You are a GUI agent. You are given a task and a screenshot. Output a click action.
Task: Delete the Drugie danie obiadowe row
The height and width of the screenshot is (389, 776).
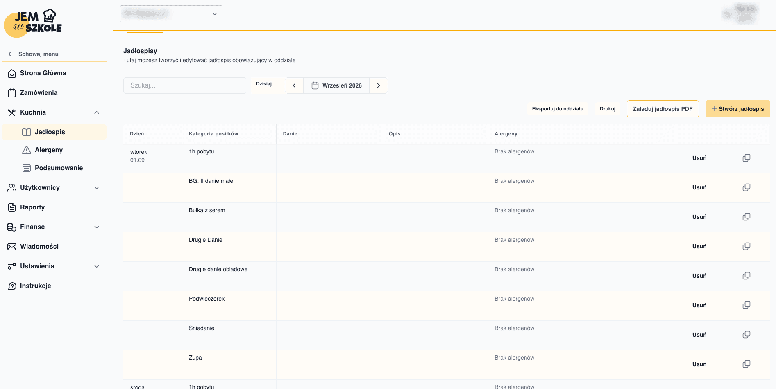[699, 276]
